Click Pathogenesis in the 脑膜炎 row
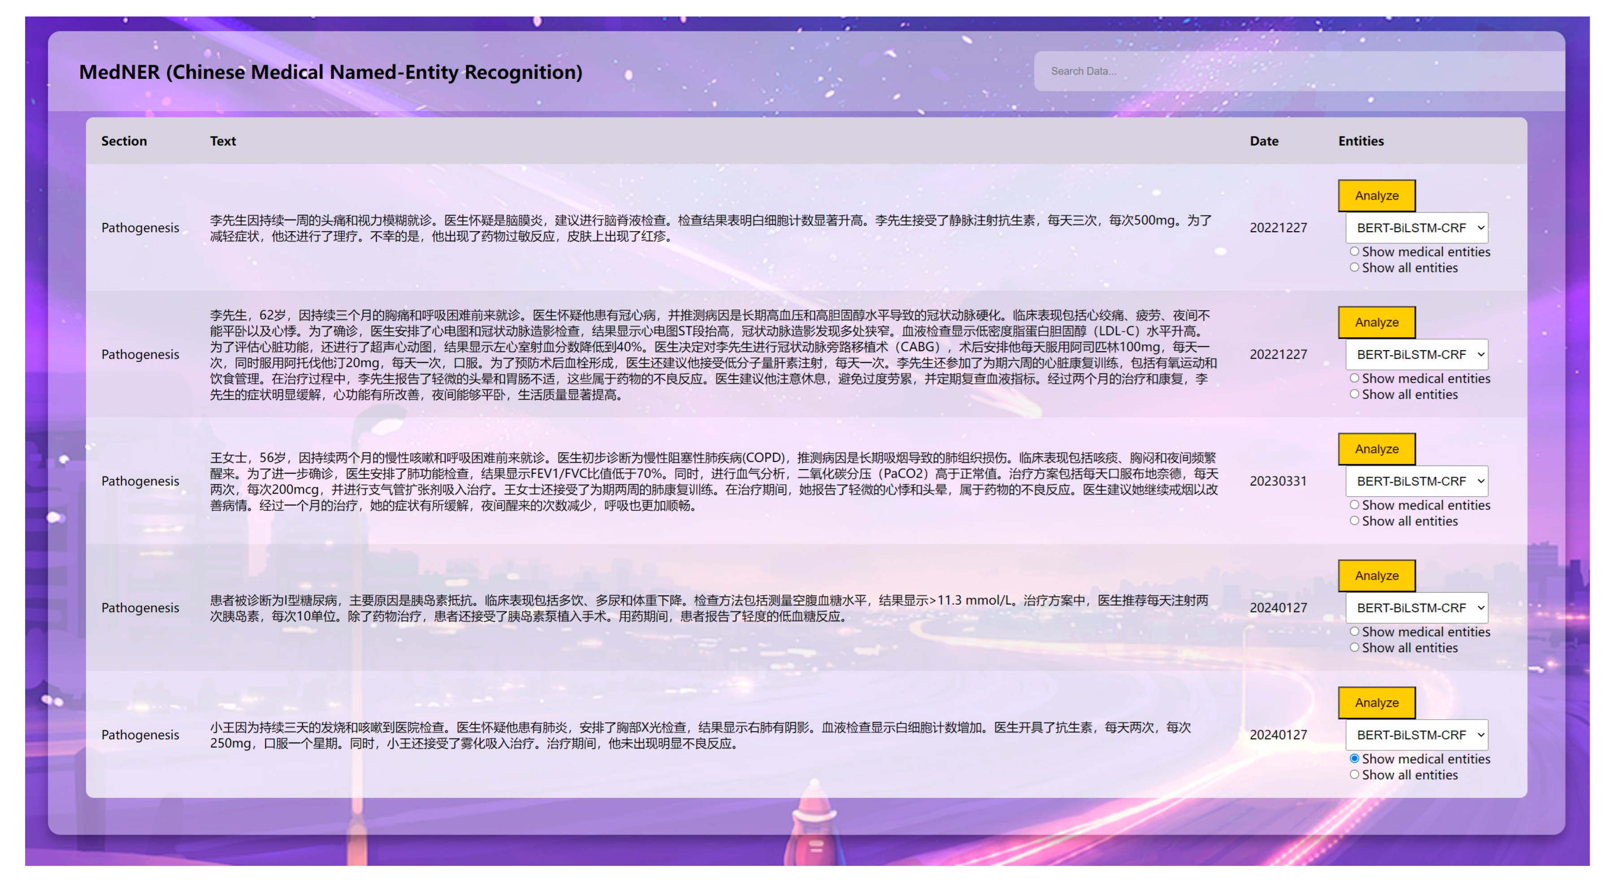 click(x=140, y=228)
